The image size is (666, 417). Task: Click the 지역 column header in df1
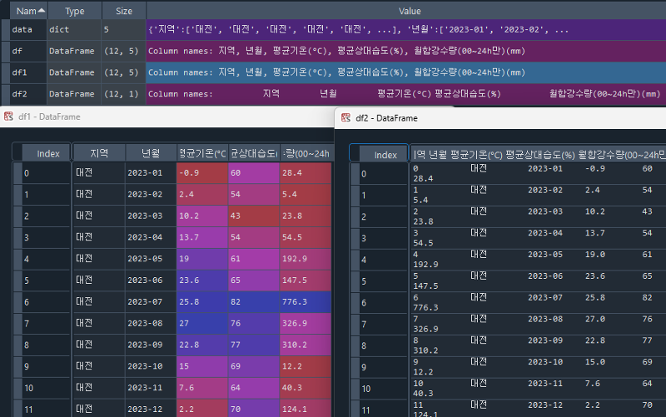click(99, 153)
